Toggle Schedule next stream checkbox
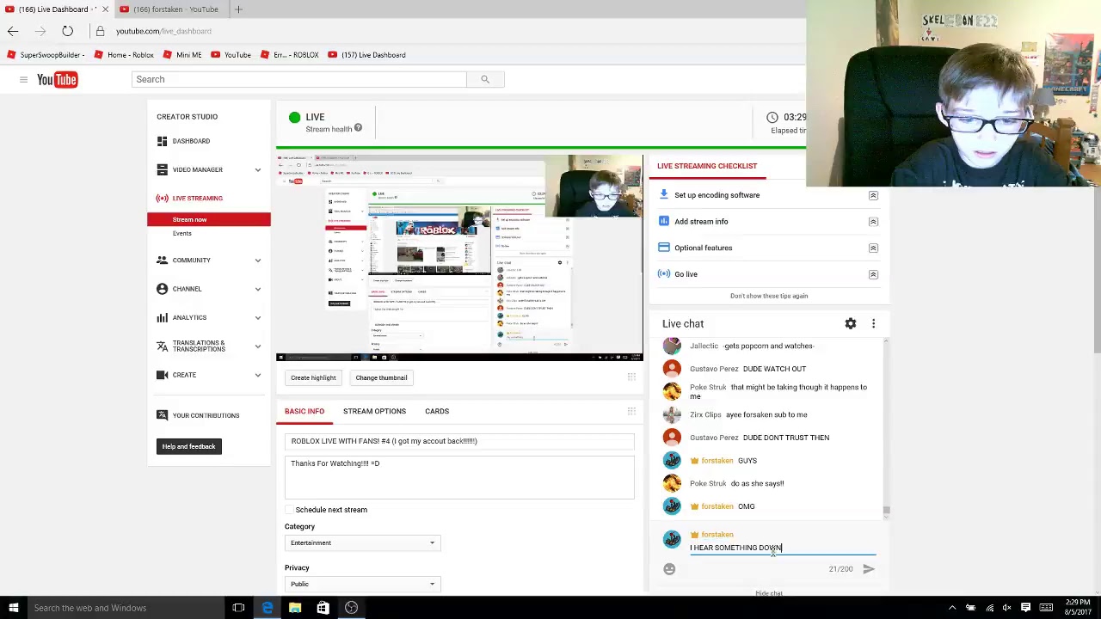Viewport: 1101px width, 619px height. tap(289, 510)
